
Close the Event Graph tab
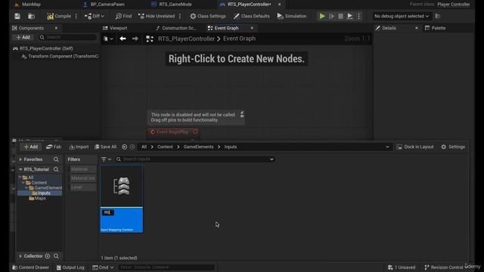point(252,28)
